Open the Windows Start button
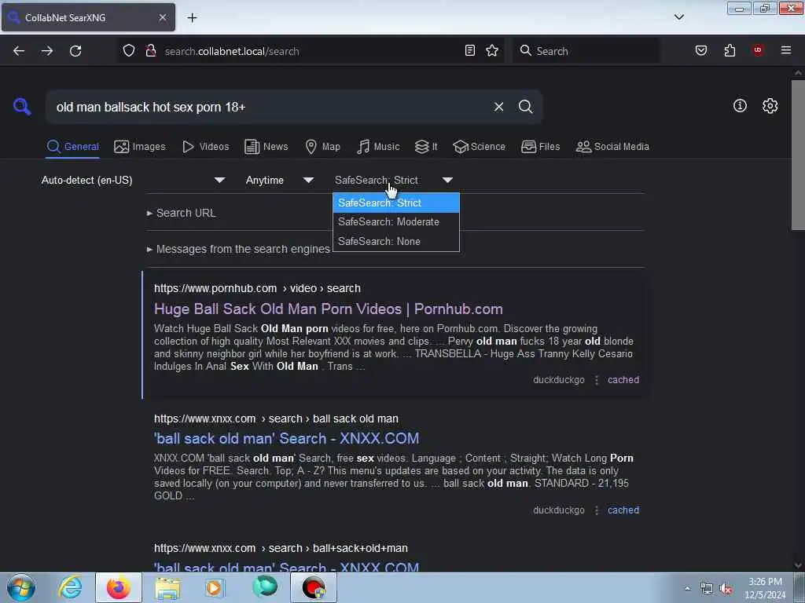This screenshot has width=805, height=603. click(x=21, y=587)
